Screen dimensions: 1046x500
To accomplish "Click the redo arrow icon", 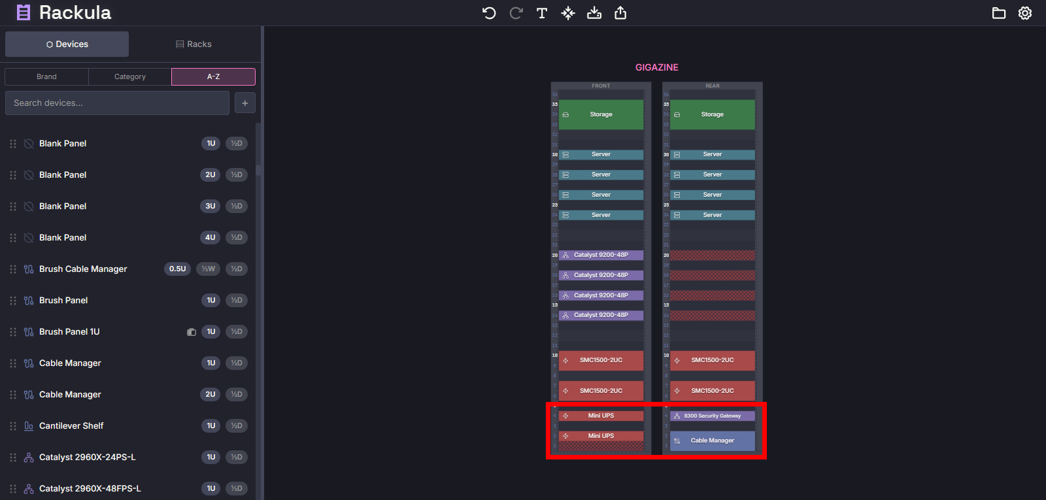I will (516, 13).
